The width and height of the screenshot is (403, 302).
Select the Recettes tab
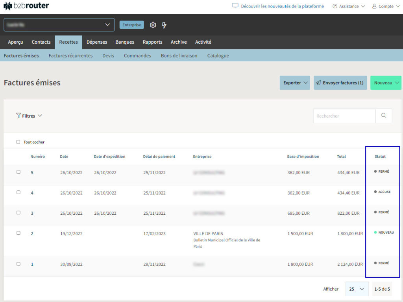68,42
